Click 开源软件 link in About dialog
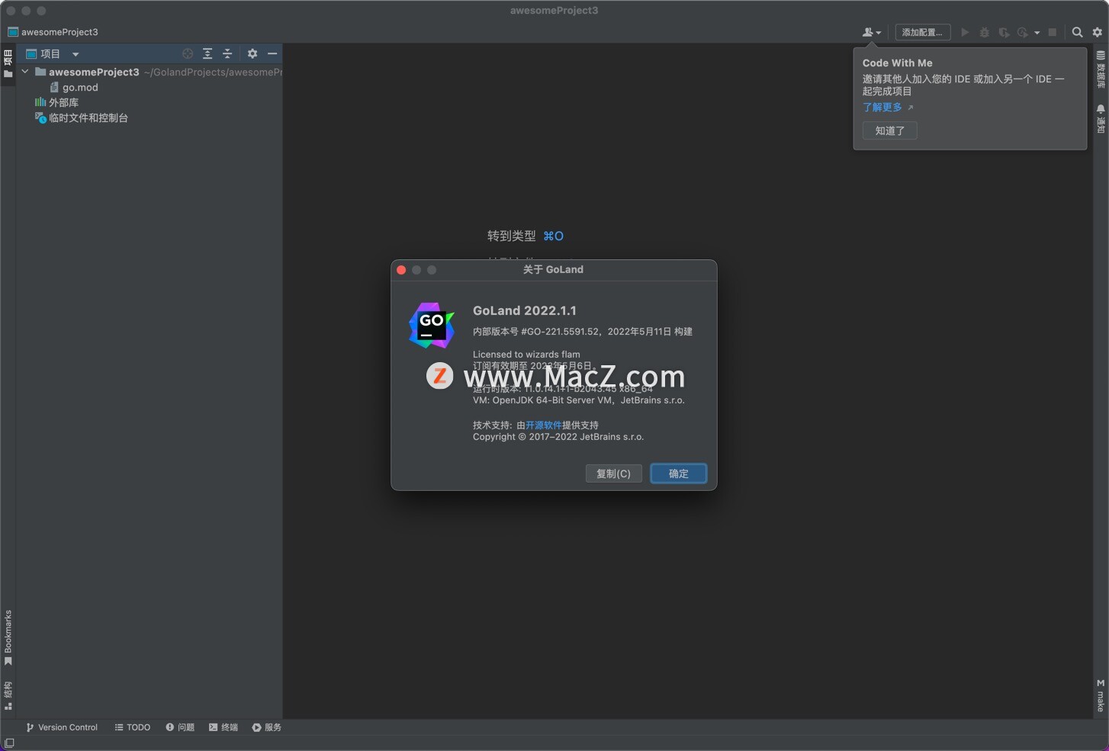Screen dimensions: 1109x751 (543, 425)
